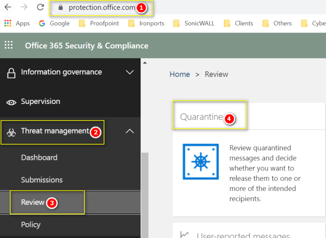Image resolution: width=326 pixels, height=238 pixels.
Task: Go back with the browser back arrow
Action: point(8,7)
